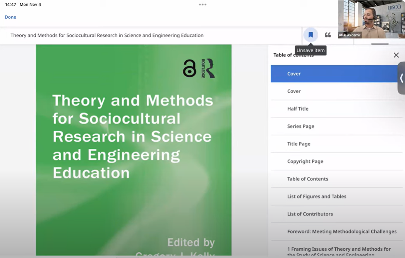Tap Done to exit the viewer
Screen dimensions: 405x258
pos(10,17)
